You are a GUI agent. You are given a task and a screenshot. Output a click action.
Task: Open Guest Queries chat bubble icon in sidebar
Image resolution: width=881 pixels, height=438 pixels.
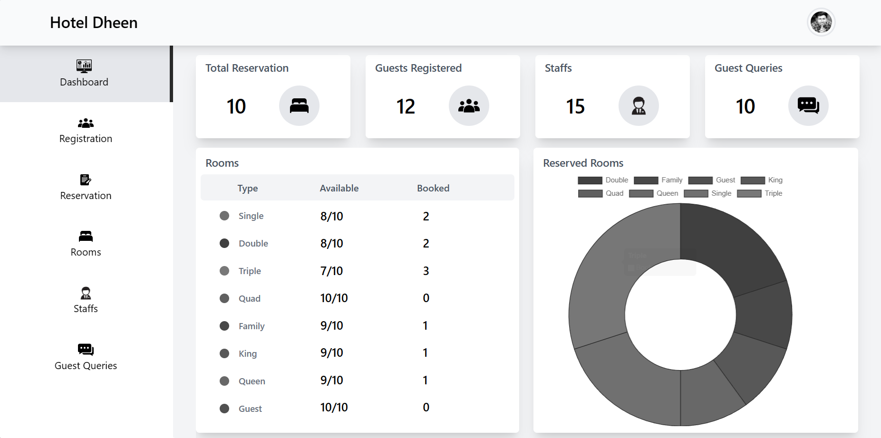tap(86, 350)
